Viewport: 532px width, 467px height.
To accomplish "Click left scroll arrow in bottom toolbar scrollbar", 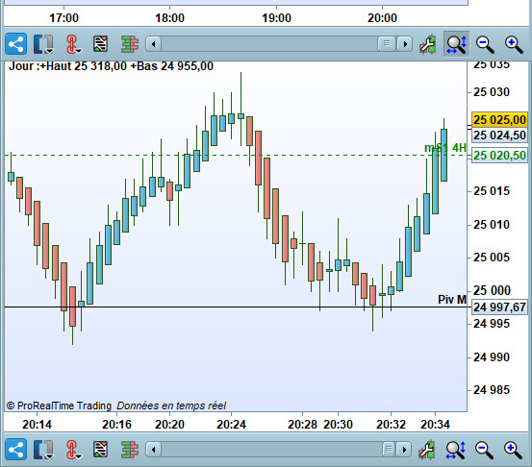I will [154, 450].
